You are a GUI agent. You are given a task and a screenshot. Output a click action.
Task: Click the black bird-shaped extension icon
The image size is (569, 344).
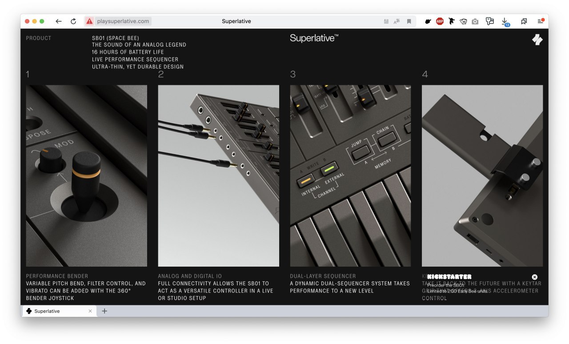[x=428, y=21]
